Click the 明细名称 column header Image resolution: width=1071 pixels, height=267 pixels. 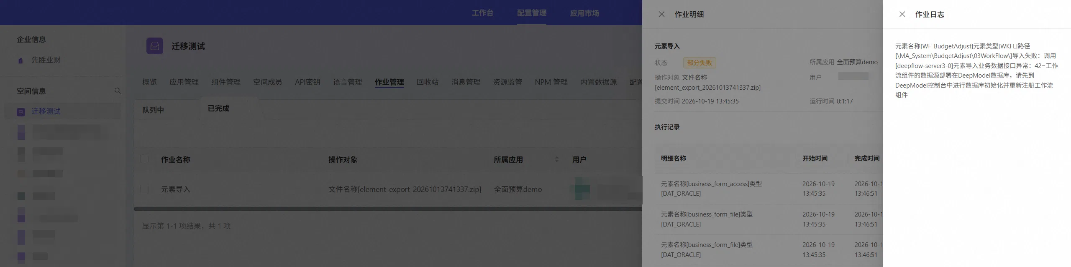click(x=673, y=158)
